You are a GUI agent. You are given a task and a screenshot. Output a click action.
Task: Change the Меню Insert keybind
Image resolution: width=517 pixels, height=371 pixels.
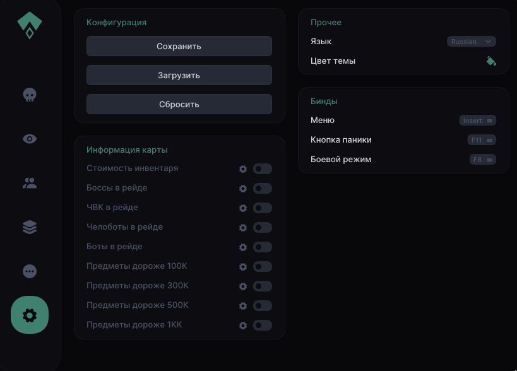[477, 121]
